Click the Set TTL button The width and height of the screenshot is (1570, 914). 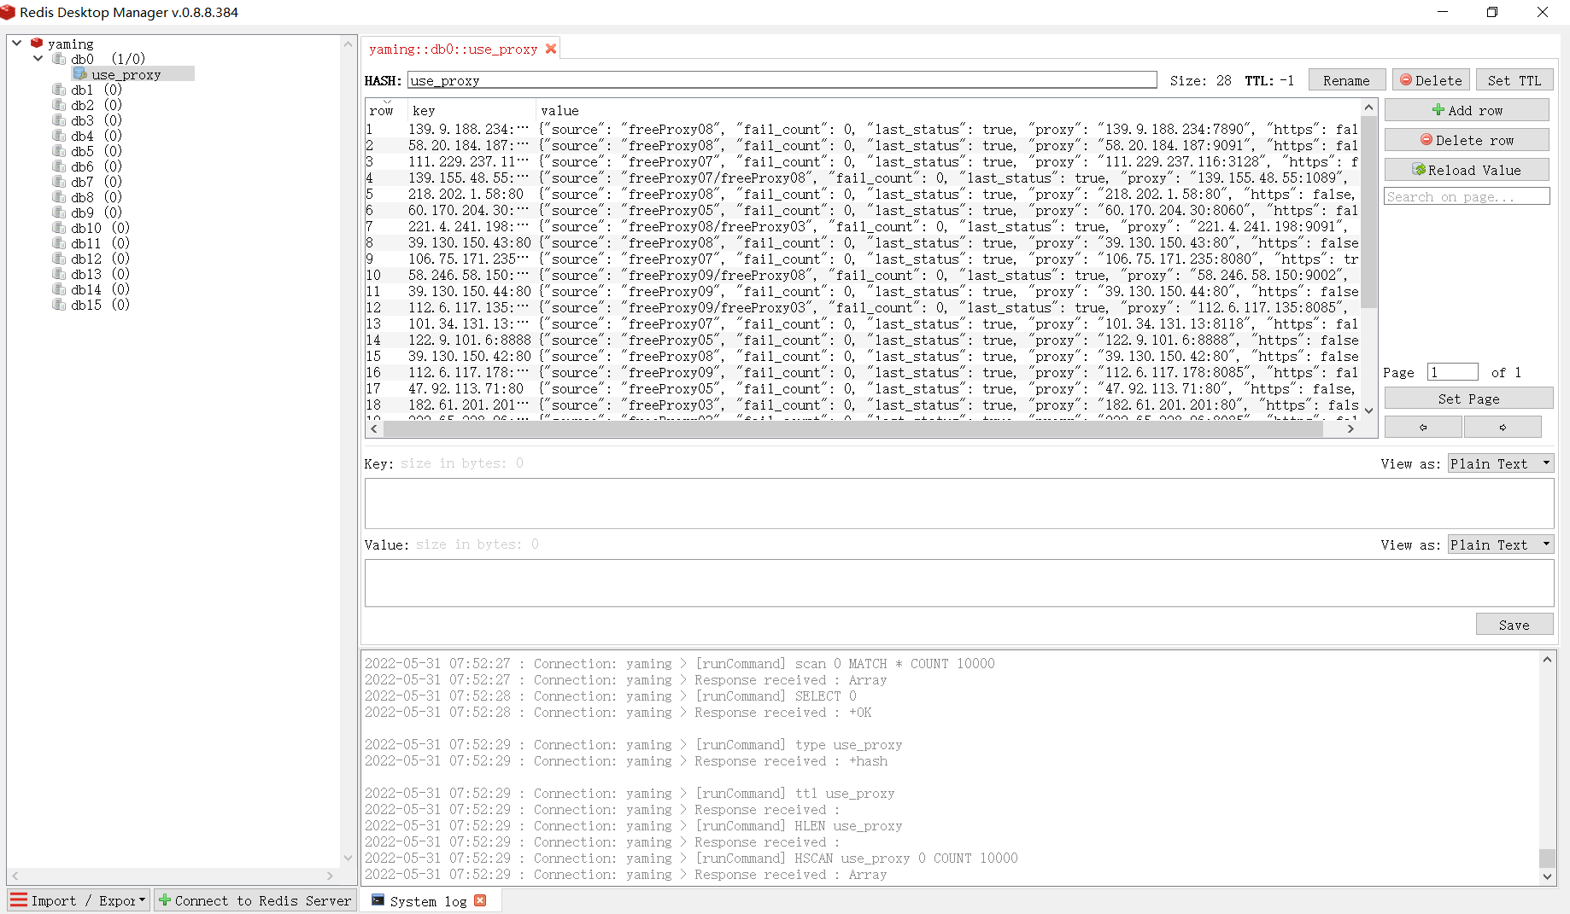1514,79
